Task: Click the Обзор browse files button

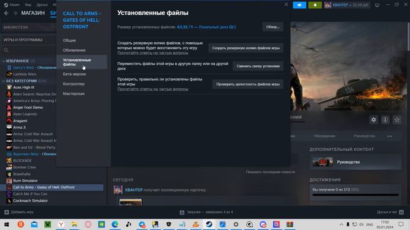Action: pos(273,27)
